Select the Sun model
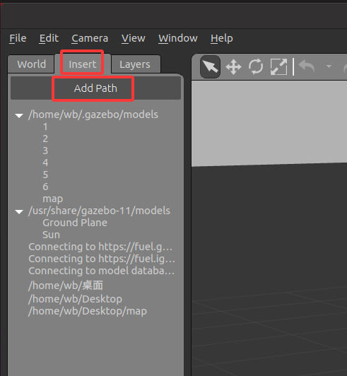The height and width of the screenshot is (376, 347). coord(51,235)
